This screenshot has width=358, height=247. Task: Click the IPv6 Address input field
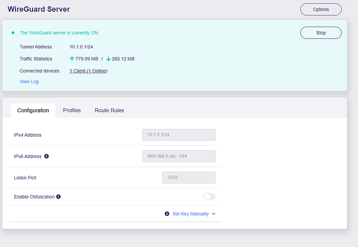(x=178, y=156)
